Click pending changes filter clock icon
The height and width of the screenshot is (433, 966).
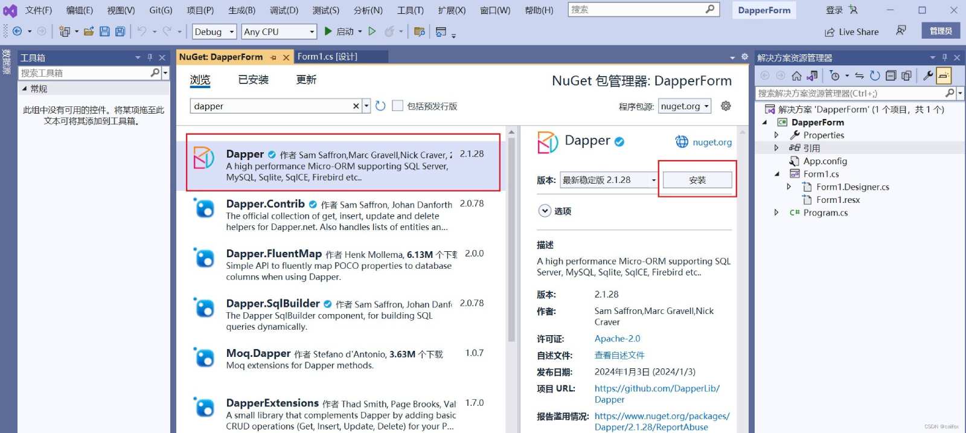point(834,75)
